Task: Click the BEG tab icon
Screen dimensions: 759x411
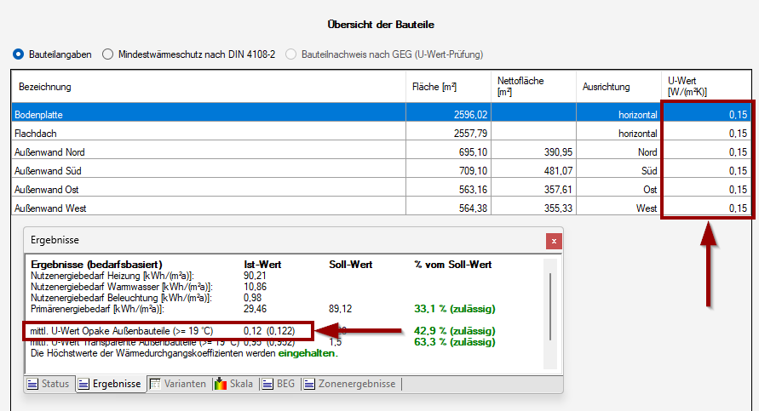Action: 267,384
